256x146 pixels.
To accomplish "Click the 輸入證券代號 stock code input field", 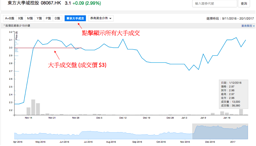I will pyautogui.click(x=214, y=4).
